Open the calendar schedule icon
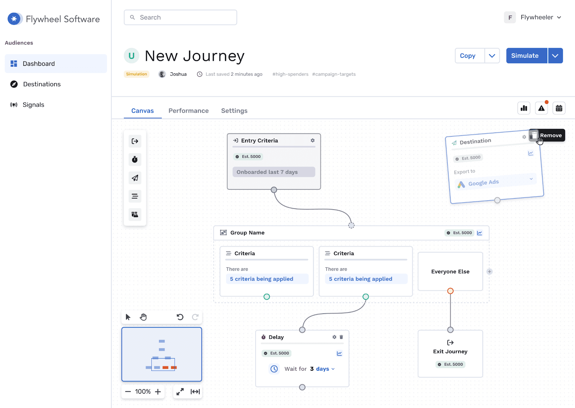The height and width of the screenshot is (408, 575). tap(559, 108)
